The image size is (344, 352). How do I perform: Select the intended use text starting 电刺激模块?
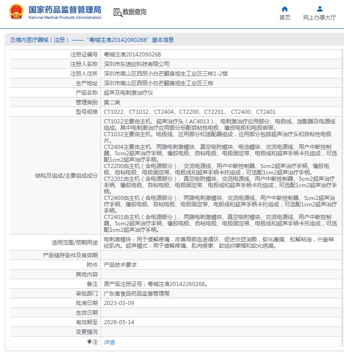[x=219, y=243]
